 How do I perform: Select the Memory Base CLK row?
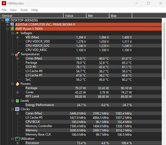click(x=94, y=135)
